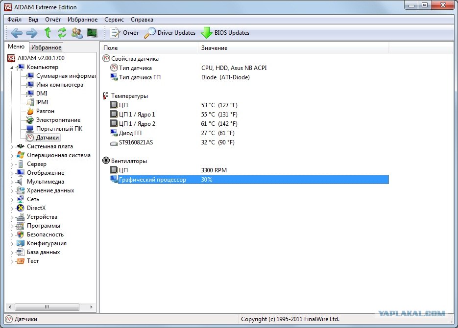Image resolution: width=458 pixels, height=328 pixels.
Task: Switch to the Избранное tab in side panel
Action: point(46,47)
